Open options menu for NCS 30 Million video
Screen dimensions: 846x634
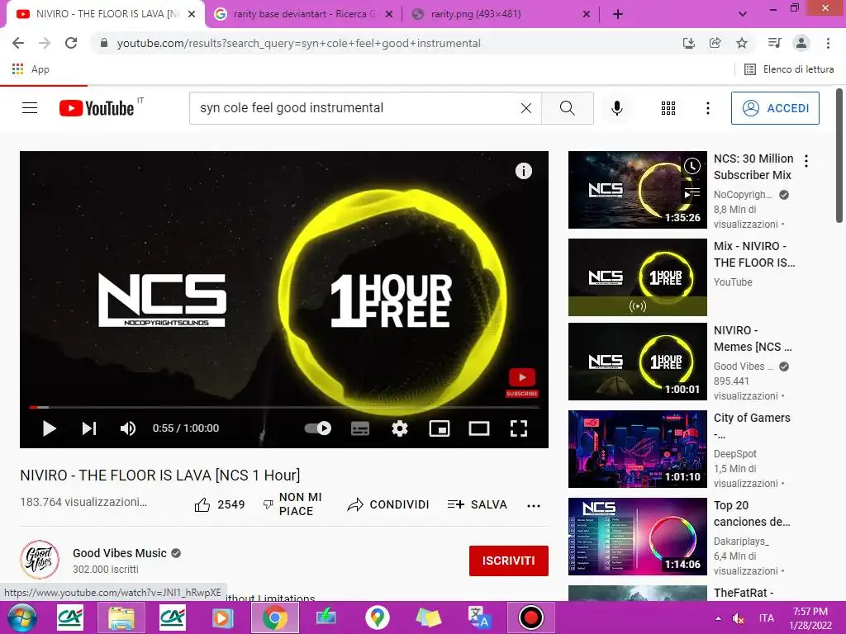click(x=806, y=161)
